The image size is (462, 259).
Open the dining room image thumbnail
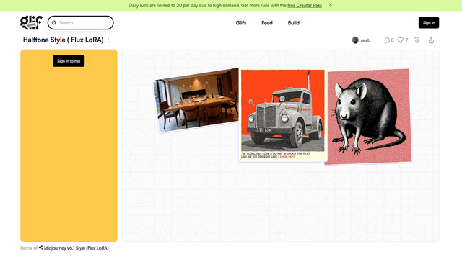click(x=196, y=100)
